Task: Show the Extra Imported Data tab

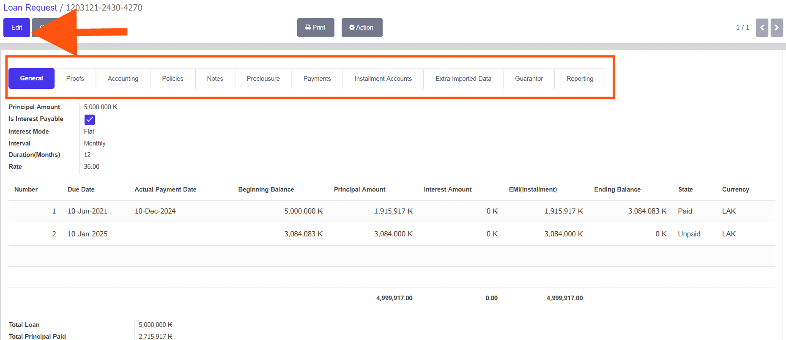Action: tap(463, 79)
